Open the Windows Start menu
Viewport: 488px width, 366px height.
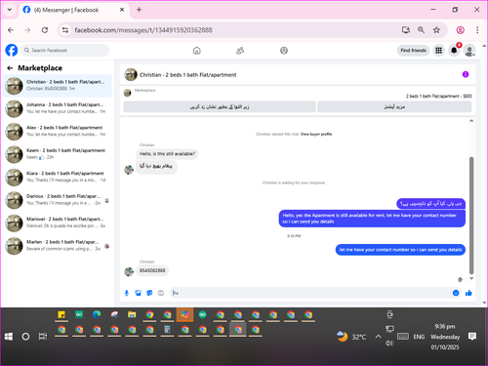tap(9, 337)
